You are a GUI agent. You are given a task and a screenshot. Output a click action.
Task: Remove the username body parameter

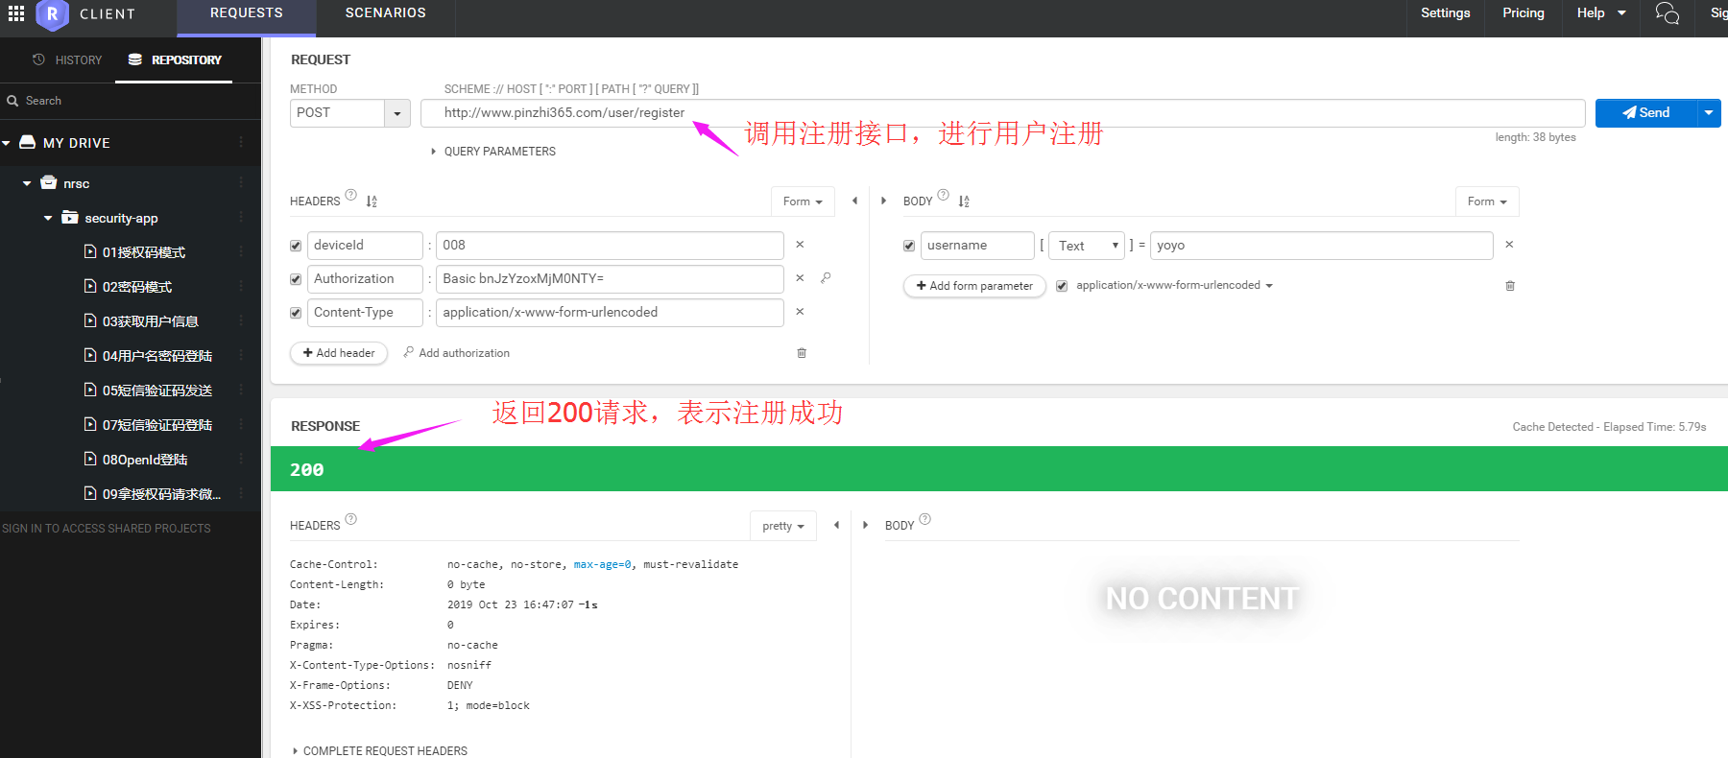click(x=1509, y=245)
